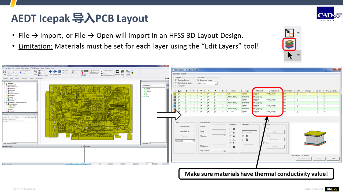Click the Copy Image icon
The width and height of the screenshot is (343, 193).
122,72
